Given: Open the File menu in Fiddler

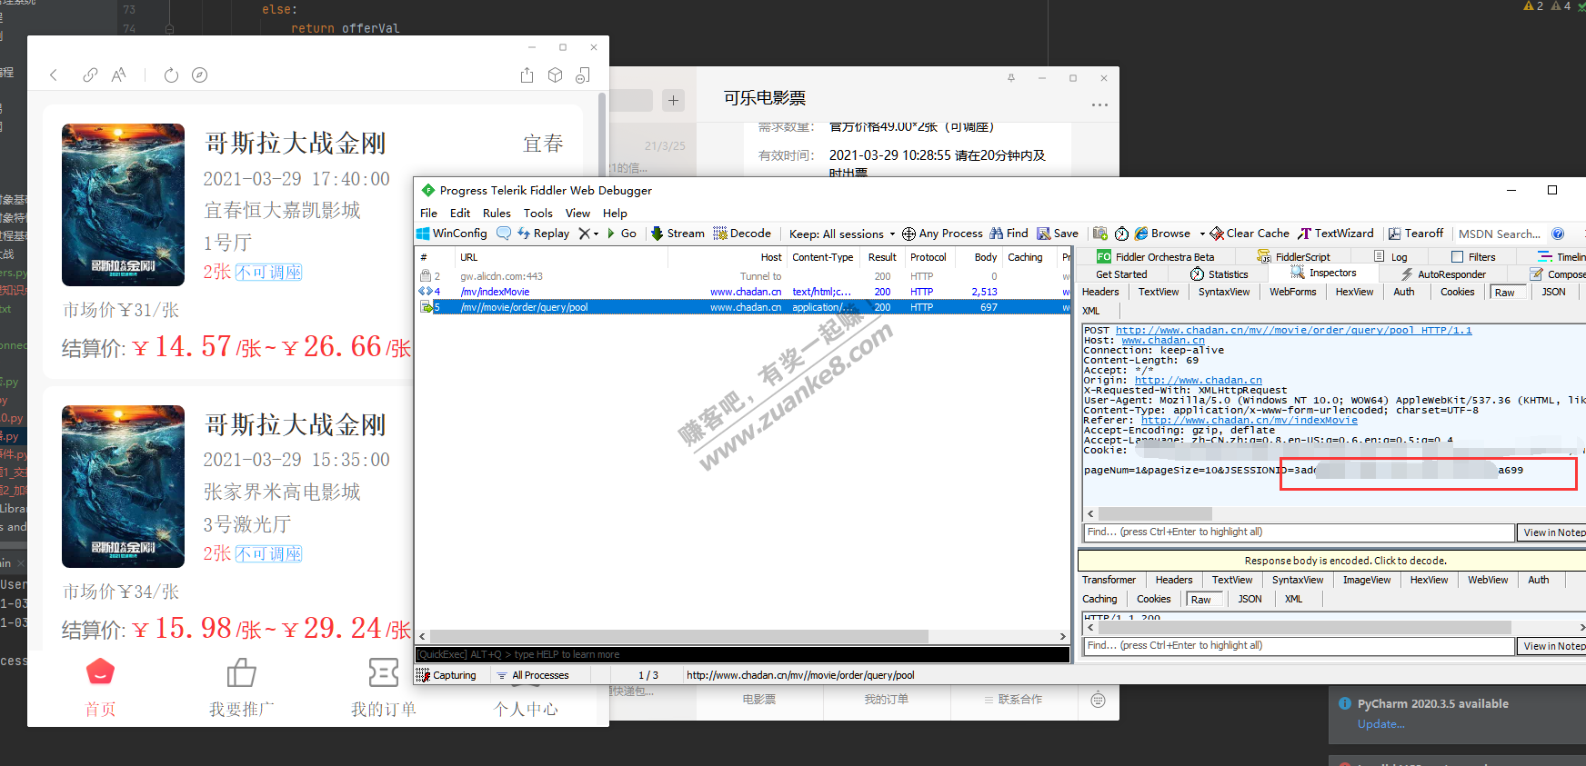Looking at the screenshot, I should click(428, 213).
